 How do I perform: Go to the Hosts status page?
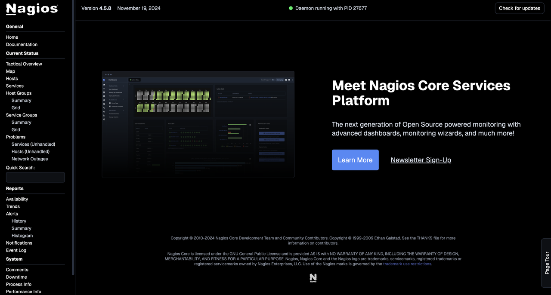[x=12, y=78]
